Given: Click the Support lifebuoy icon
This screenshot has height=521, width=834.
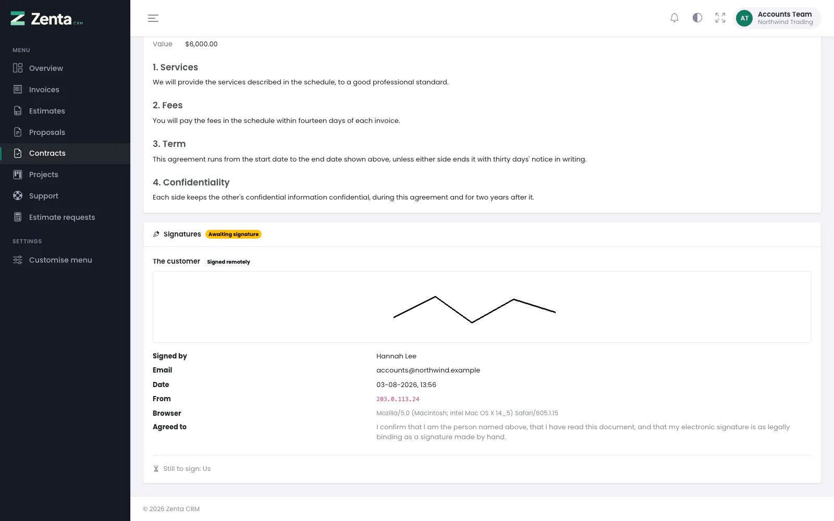Looking at the screenshot, I should 18,196.
